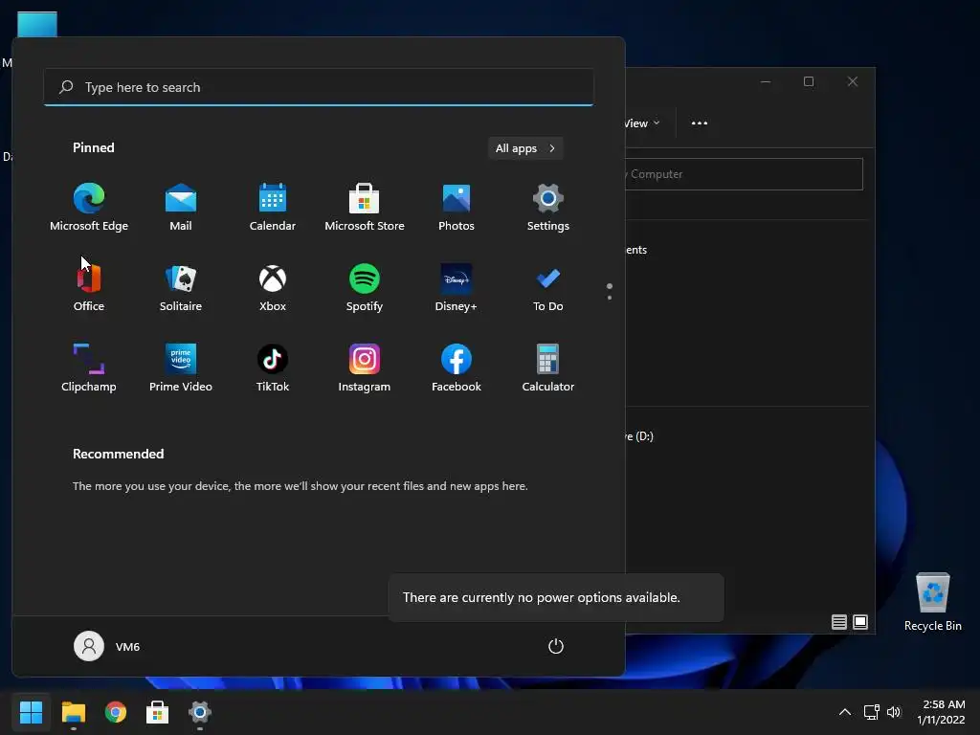The image size is (980, 735).
Task: Open the clock showing 2:58 AM
Action: coord(941,712)
